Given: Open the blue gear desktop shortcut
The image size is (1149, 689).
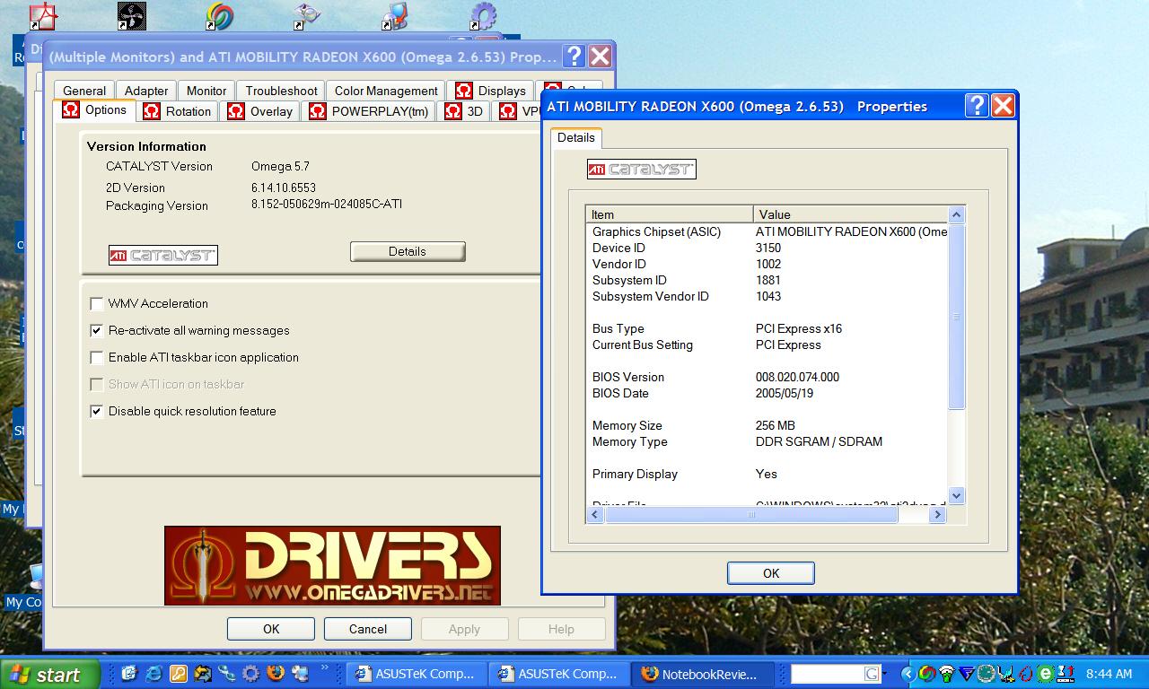Looking at the screenshot, I should point(483,15).
